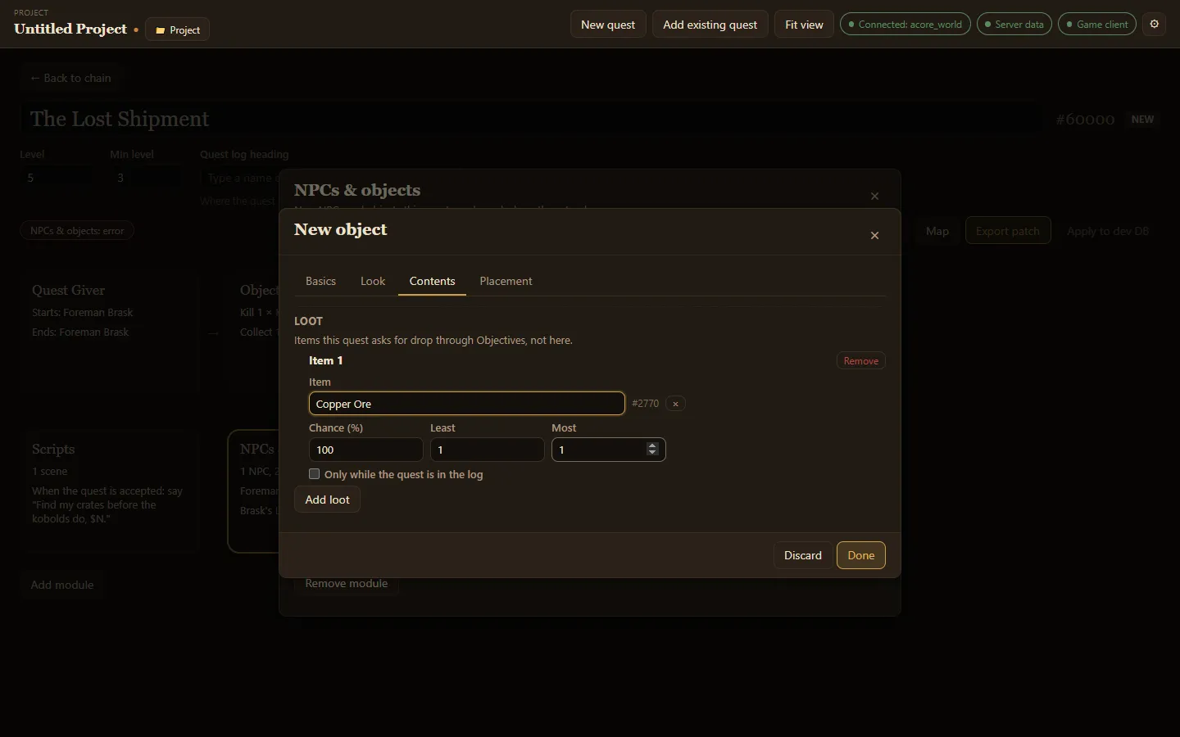1180x737 pixels.
Task: Click the Map button
Action: (937, 231)
